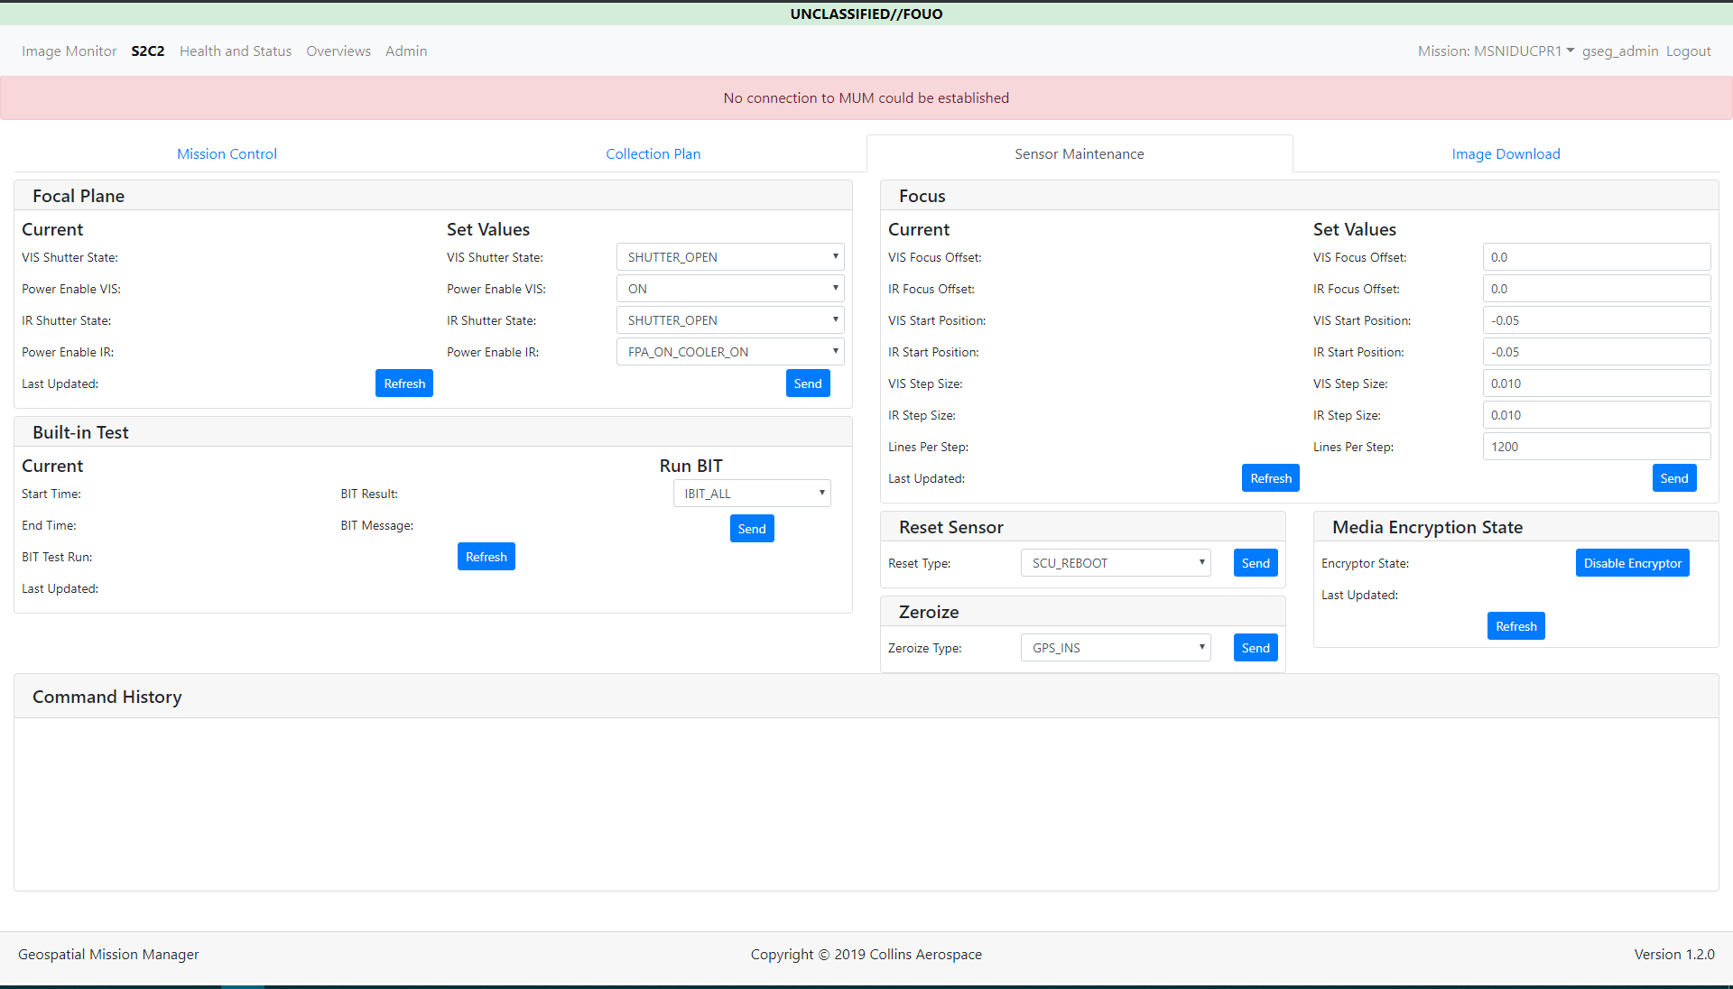Refresh the Media Encryption State
The width and height of the screenshot is (1733, 989).
[1516, 626]
